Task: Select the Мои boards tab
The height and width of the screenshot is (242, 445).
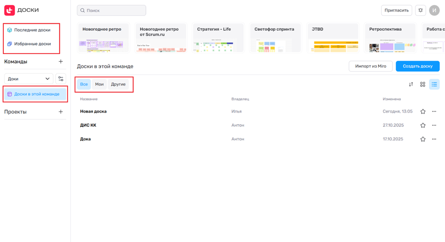Action: [x=99, y=84]
